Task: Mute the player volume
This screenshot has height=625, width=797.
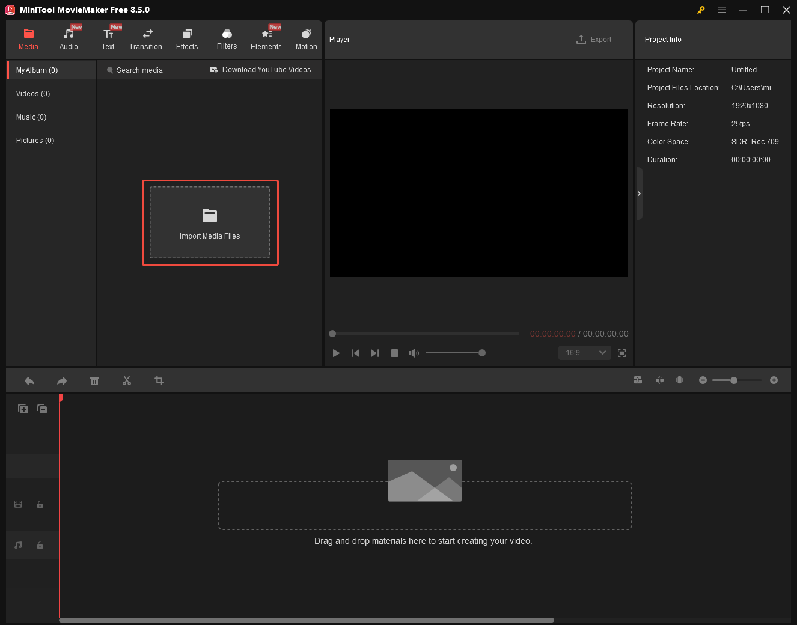Action: click(414, 353)
